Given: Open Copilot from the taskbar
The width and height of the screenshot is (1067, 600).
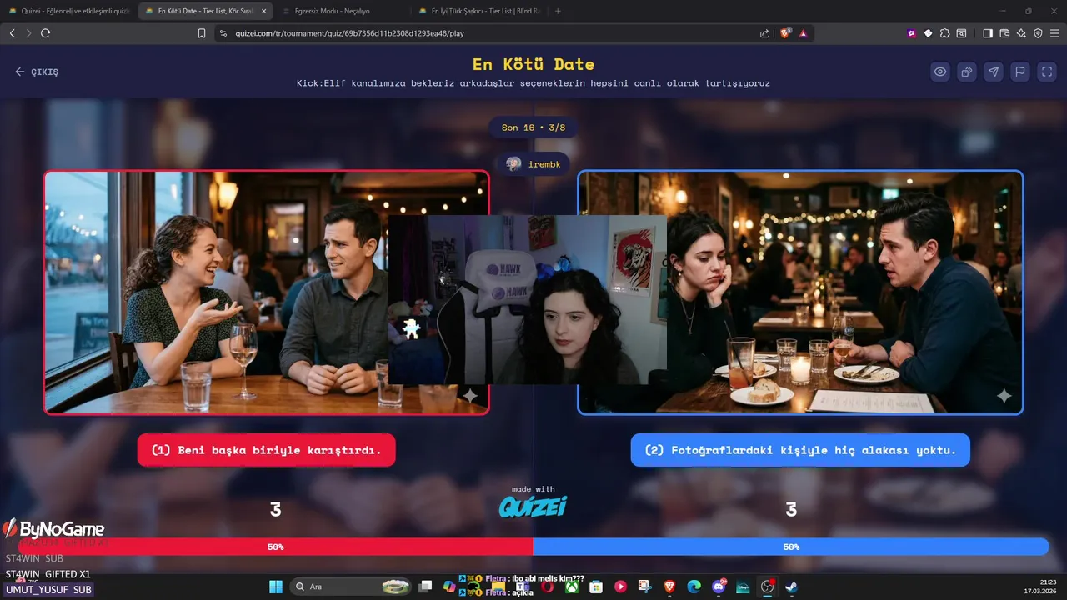Looking at the screenshot, I should point(450,587).
